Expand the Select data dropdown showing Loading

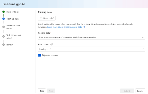(x=91, y=49)
